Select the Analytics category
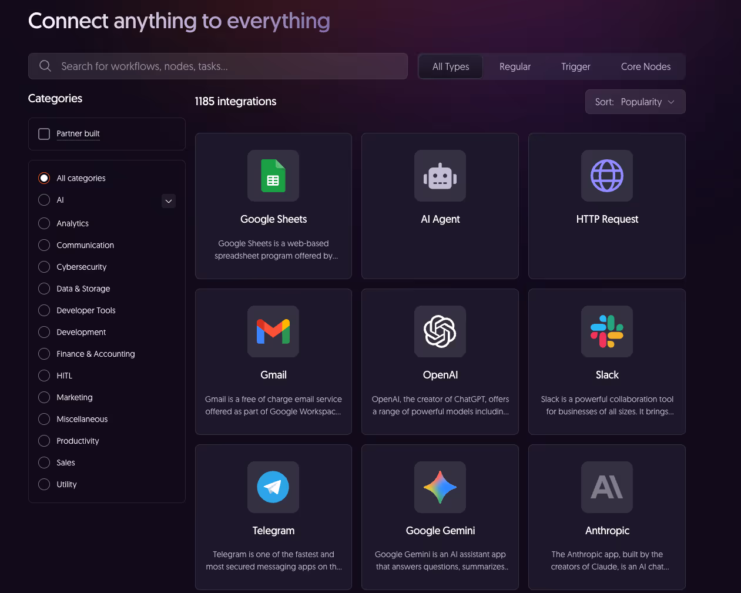741x593 pixels. pyautogui.click(x=44, y=223)
